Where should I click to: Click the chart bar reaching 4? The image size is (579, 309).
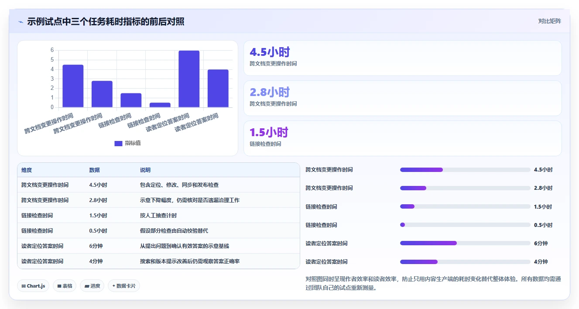218,88
